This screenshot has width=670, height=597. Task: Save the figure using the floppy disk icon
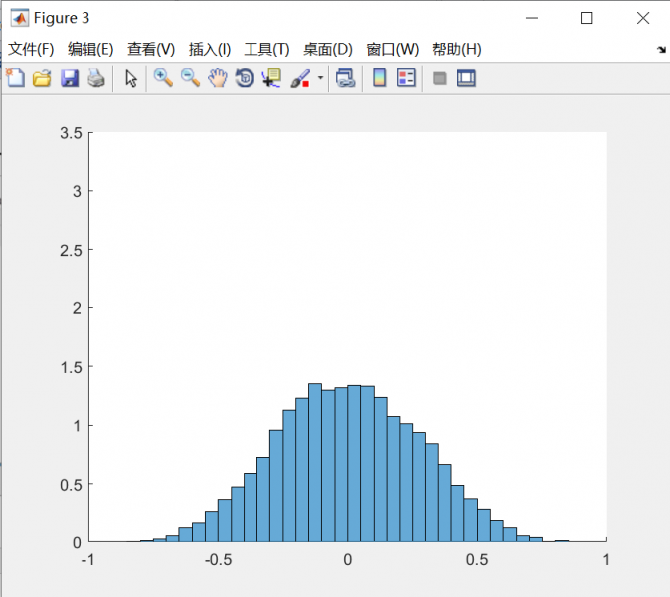click(x=69, y=78)
